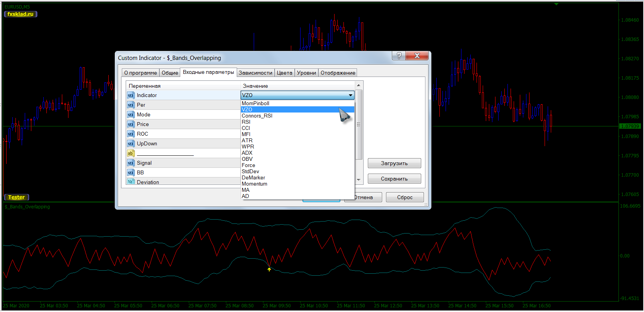The width and height of the screenshot is (644, 312).
Task: Click the integer icon beside BB
Action: (x=130, y=172)
